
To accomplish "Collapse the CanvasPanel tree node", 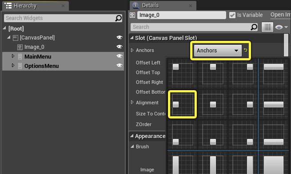I will (9, 37).
